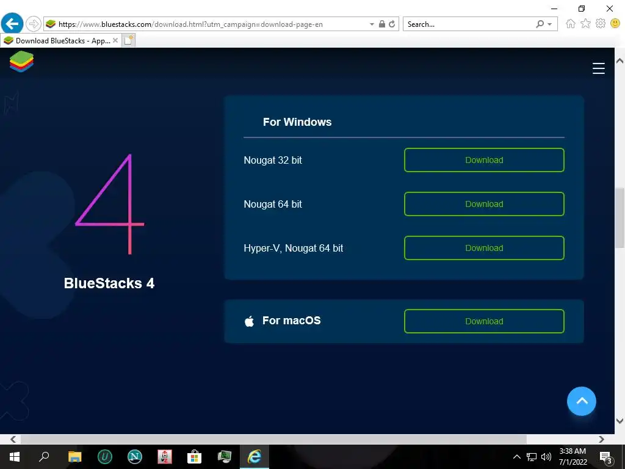
Task: Expand the search provider dropdown arrow
Action: point(550,24)
